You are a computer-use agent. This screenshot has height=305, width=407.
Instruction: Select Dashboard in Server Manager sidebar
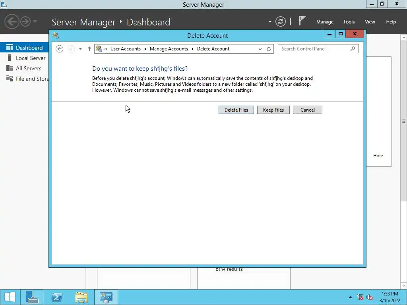coord(24,48)
